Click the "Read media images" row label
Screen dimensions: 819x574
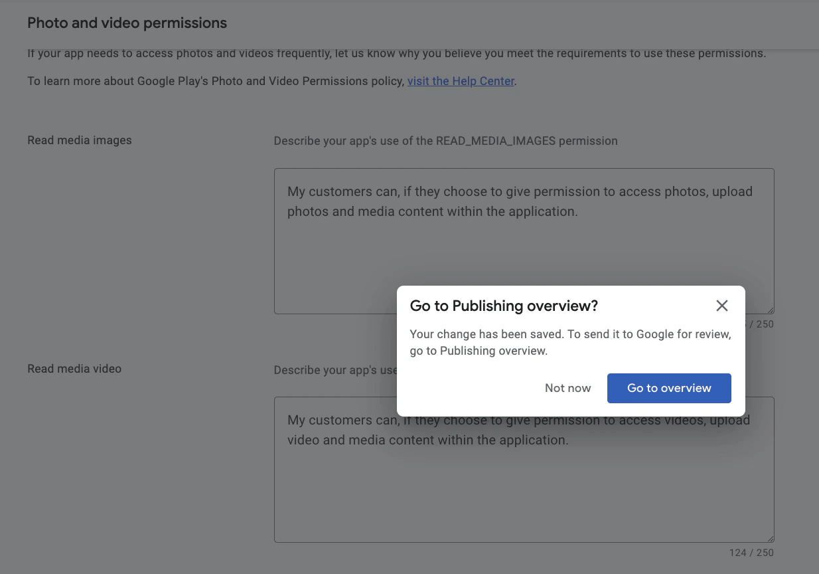point(79,140)
